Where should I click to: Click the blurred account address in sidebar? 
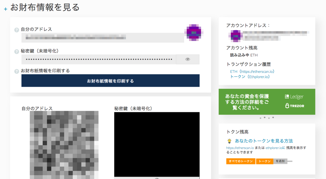tap(276, 35)
